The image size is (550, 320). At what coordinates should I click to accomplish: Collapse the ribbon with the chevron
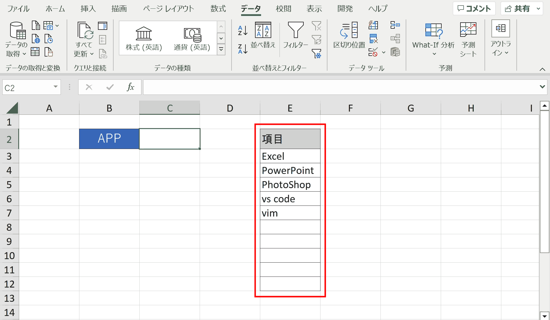coord(542,69)
